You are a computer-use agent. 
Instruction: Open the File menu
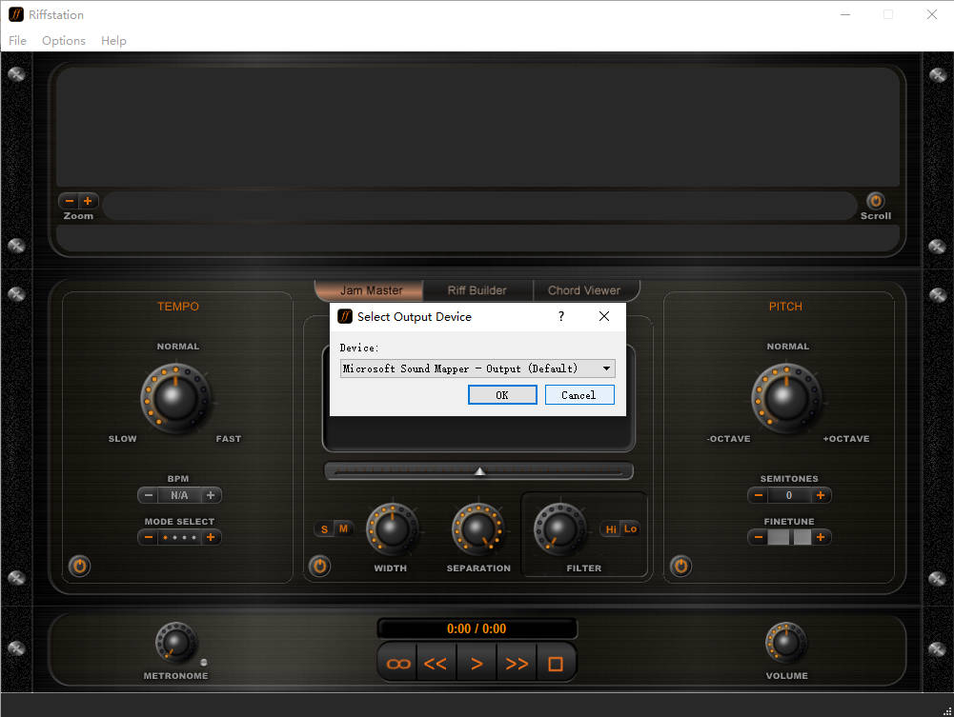pyautogui.click(x=17, y=41)
